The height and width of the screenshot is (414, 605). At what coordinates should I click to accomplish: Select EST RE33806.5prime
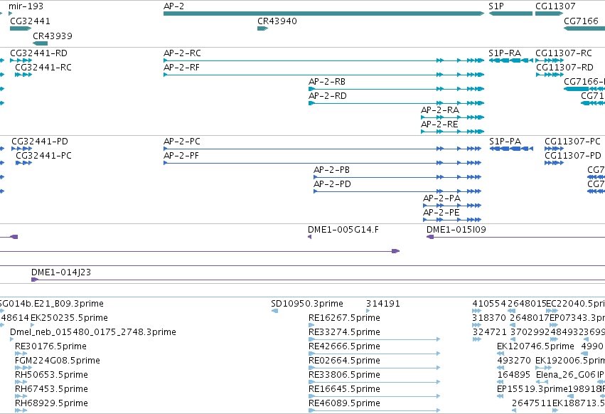tap(374, 382)
